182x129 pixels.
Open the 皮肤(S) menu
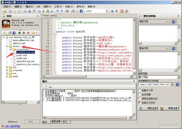click(x=69, y=7)
